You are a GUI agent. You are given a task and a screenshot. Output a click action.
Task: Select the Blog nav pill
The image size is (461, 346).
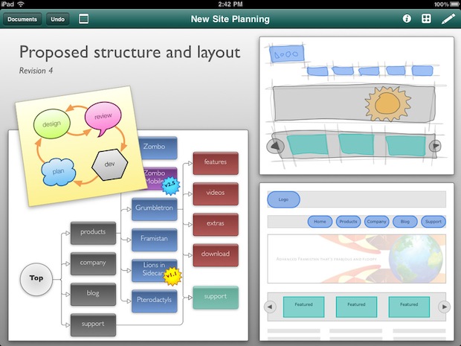(404, 222)
